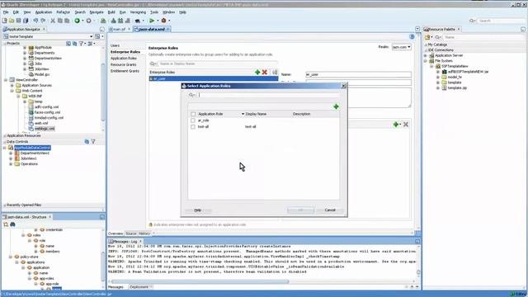Viewport: 528px width, 297px height.
Task: Click the Data Controls filter funnel icon
Action: (x=93, y=142)
